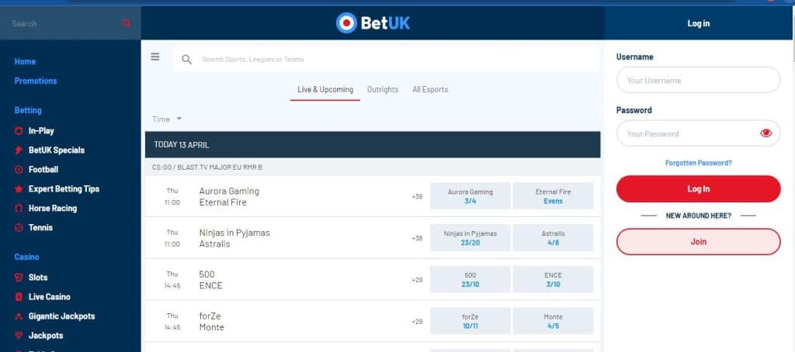Click the TODAY 13 APRIL header
This screenshot has width=795, height=352.
click(373, 145)
